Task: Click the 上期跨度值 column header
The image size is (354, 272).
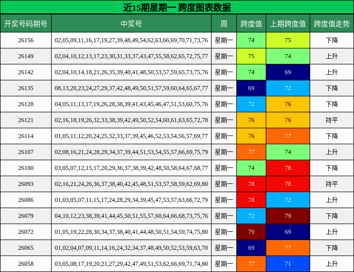Action: point(288,23)
